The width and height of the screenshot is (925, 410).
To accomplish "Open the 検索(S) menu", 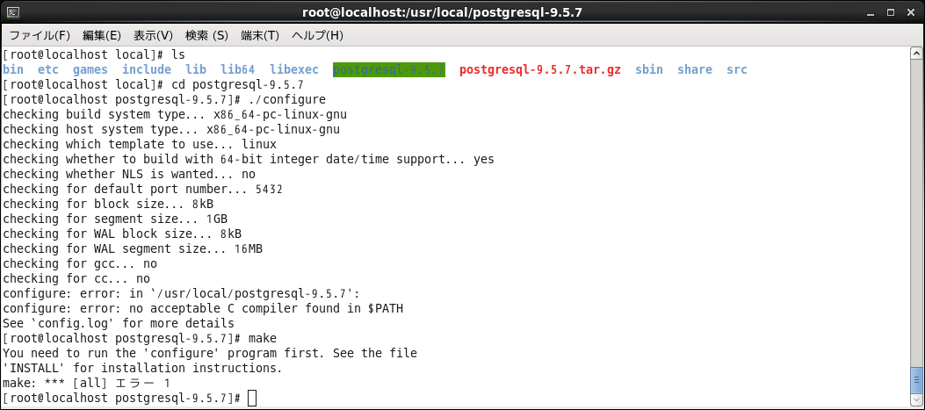I will (206, 35).
